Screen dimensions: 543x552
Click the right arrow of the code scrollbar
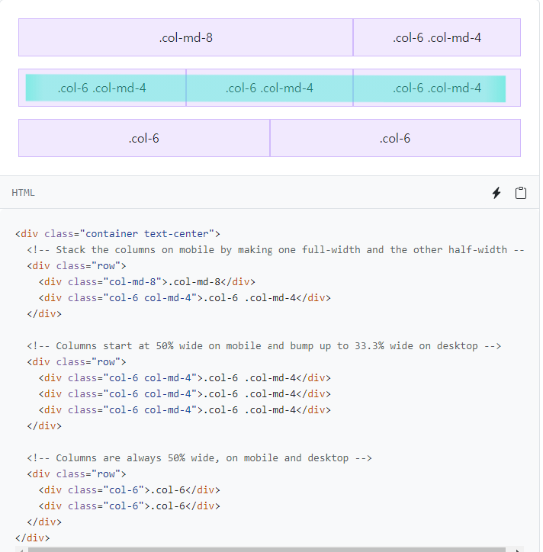point(517,550)
